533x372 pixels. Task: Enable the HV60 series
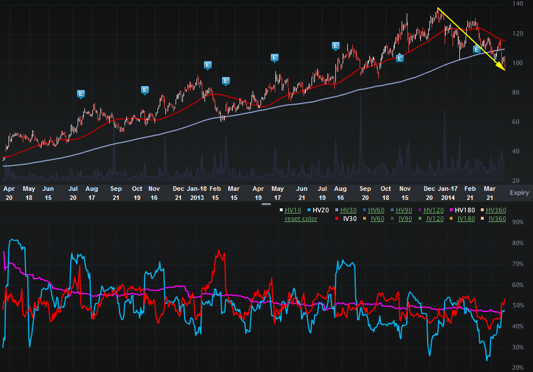[x=376, y=210]
